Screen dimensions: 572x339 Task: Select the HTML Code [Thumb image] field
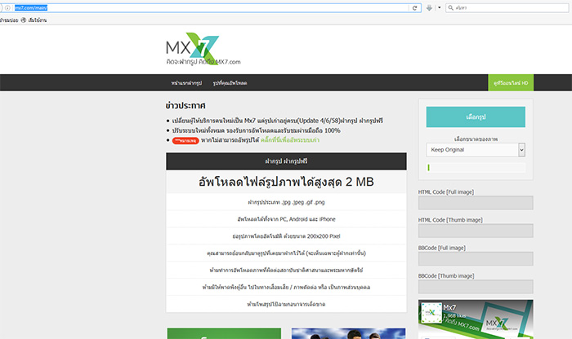coord(476,231)
